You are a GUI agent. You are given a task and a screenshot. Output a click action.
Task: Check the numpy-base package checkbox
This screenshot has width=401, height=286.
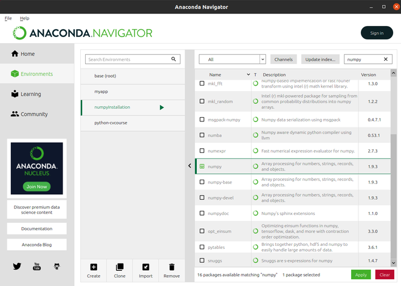click(x=202, y=182)
